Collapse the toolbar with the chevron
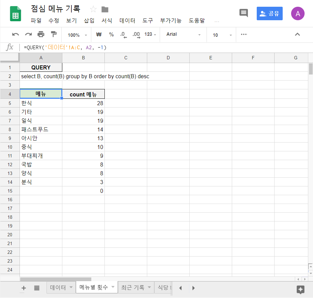This screenshot has height=298, width=313. click(x=297, y=34)
